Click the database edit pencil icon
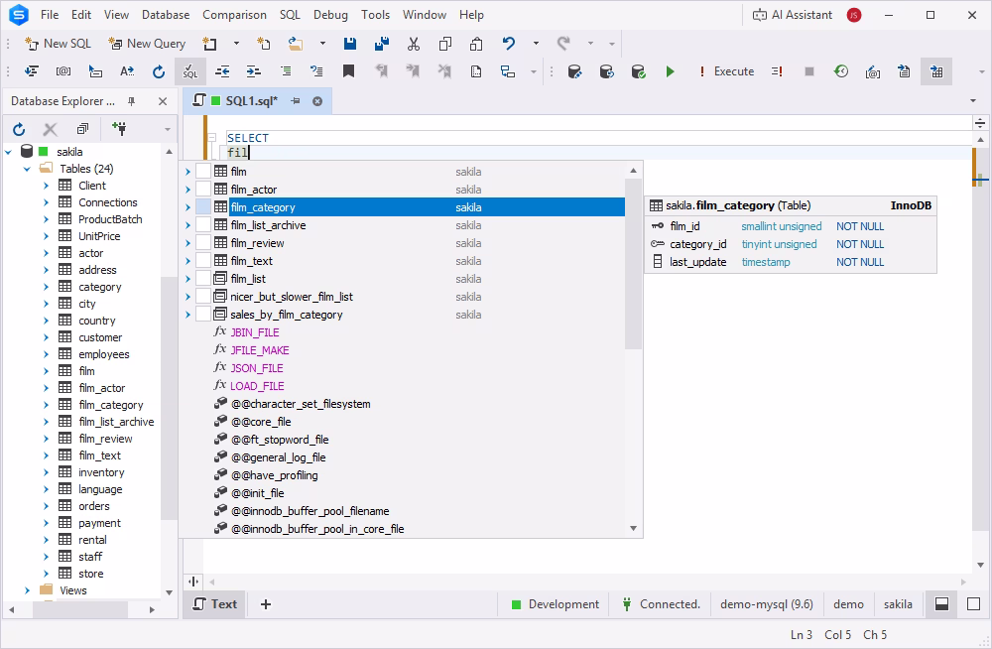This screenshot has width=992, height=649. (574, 71)
